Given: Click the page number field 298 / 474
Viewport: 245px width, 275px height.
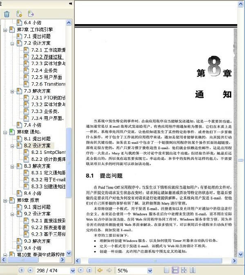Looking at the screenshot, I should (53, 270).
